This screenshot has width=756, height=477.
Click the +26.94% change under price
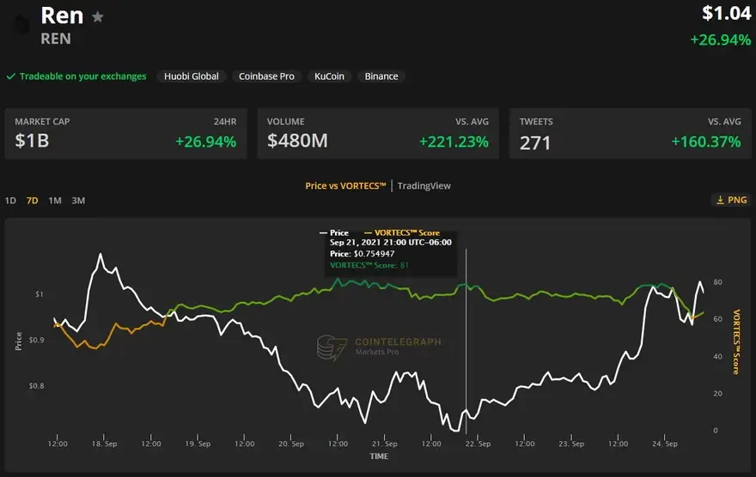(721, 40)
